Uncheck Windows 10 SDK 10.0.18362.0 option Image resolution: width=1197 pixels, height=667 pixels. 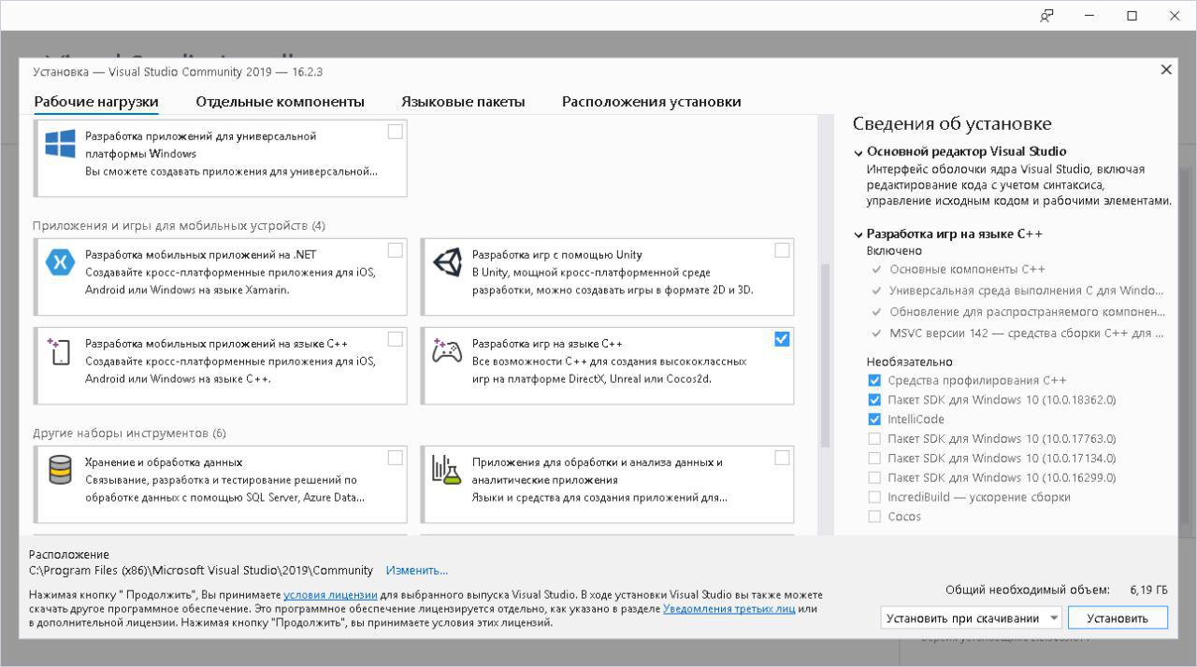[874, 400]
